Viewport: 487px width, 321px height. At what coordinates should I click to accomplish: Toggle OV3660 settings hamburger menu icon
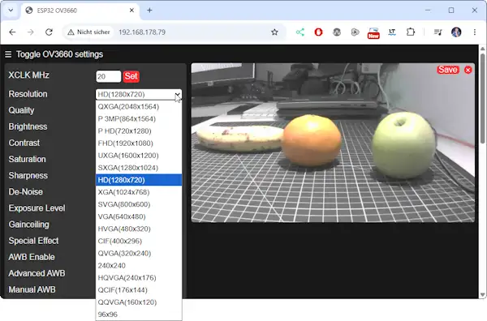click(x=8, y=54)
